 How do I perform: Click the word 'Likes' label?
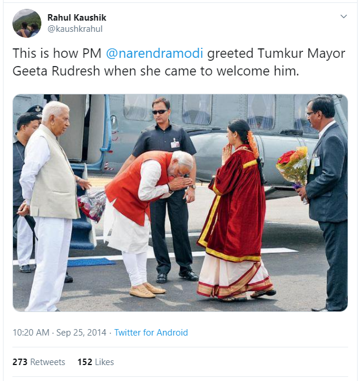coord(105,362)
